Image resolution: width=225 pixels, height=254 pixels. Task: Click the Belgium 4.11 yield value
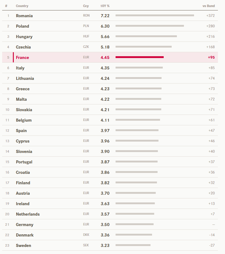[x=105, y=120]
